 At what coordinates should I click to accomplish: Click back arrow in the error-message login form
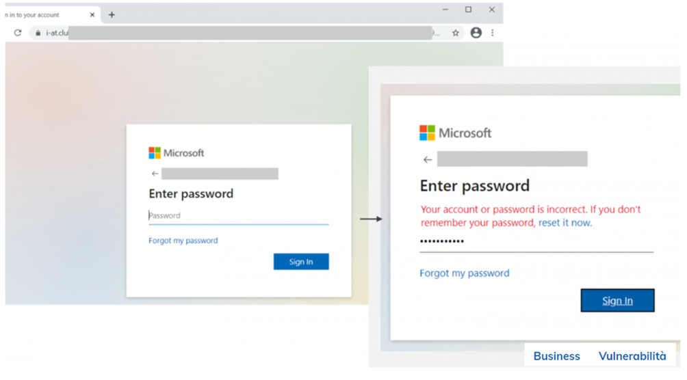point(428,160)
